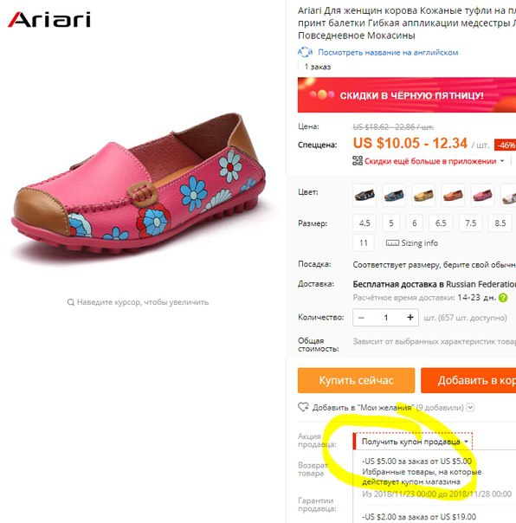Viewport: 516px width, 523px height.
Task: Decrease quantity with the minus button
Action: tap(361, 317)
